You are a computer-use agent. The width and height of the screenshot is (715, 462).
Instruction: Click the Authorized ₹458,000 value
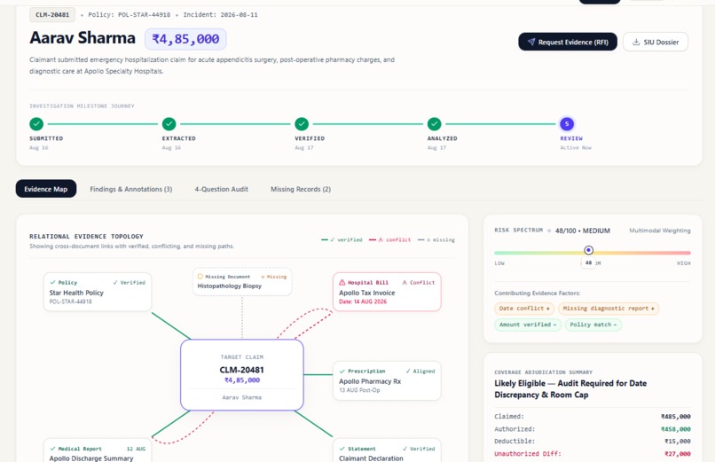[x=676, y=429]
